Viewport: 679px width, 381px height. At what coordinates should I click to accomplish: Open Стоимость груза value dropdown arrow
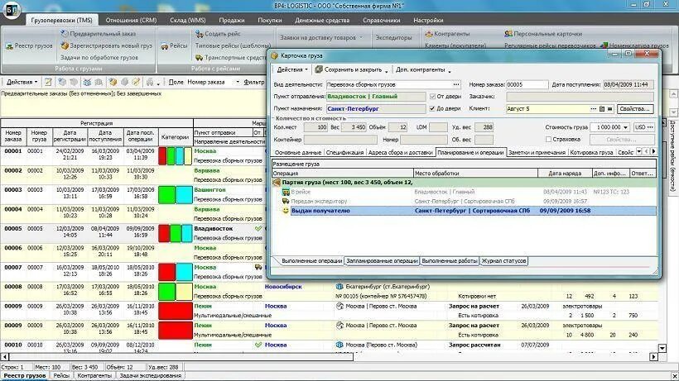[625, 127]
